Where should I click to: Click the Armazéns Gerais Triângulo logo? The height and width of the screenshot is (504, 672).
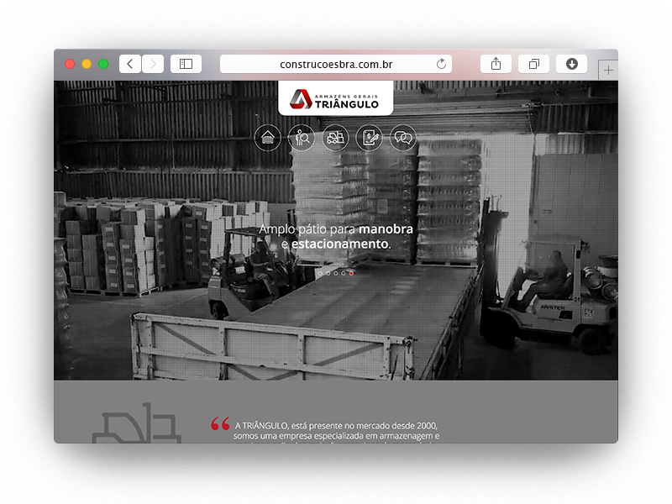click(x=336, y=98)
